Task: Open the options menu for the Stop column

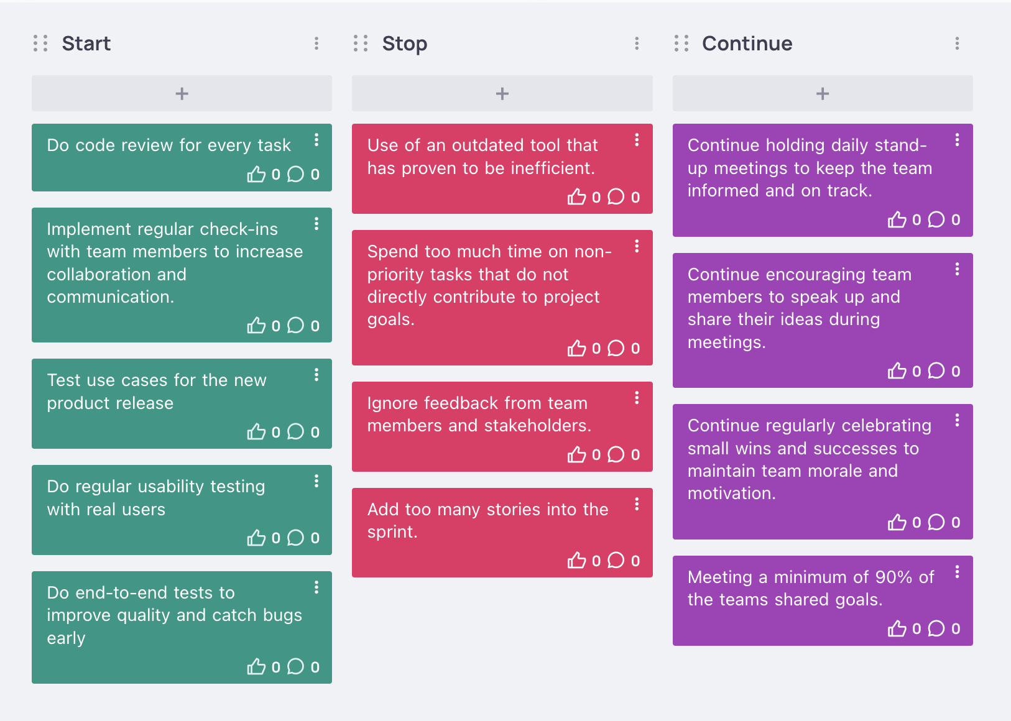Action: (x=636, y=44)
